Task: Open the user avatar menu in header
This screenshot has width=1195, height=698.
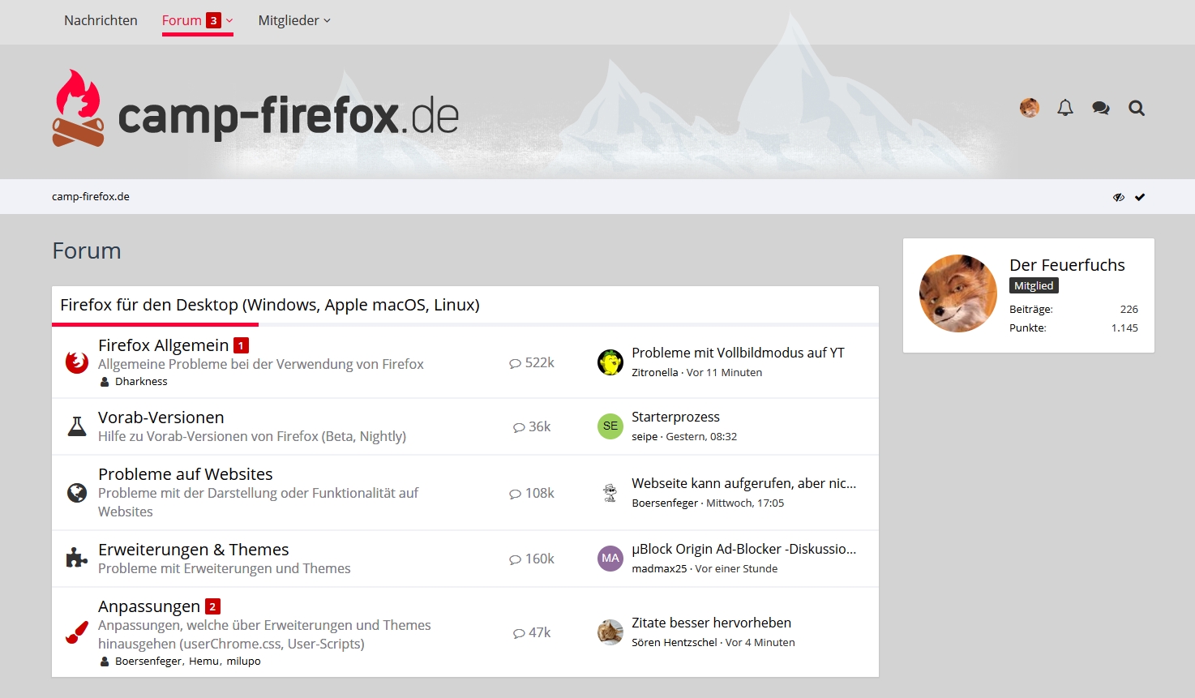Action: (x=1030, y=108)
